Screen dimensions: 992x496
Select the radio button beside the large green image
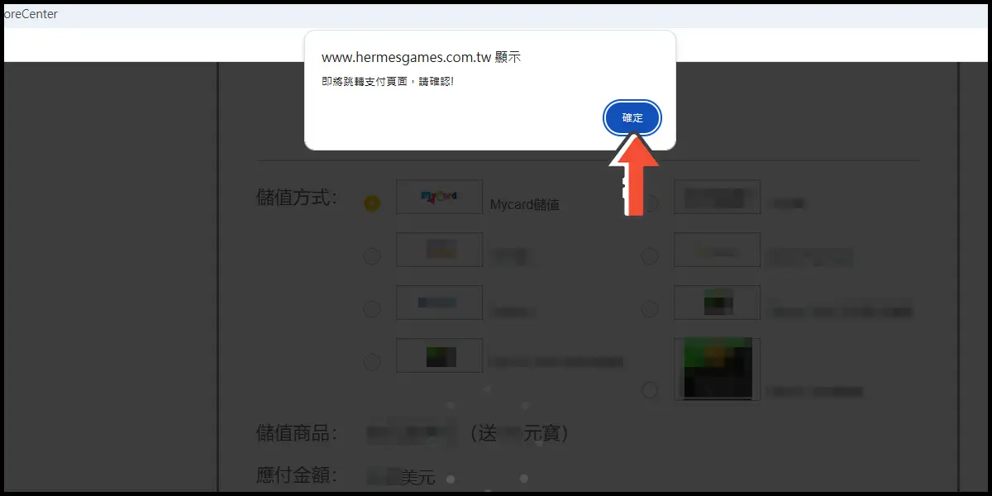[650, 389]
